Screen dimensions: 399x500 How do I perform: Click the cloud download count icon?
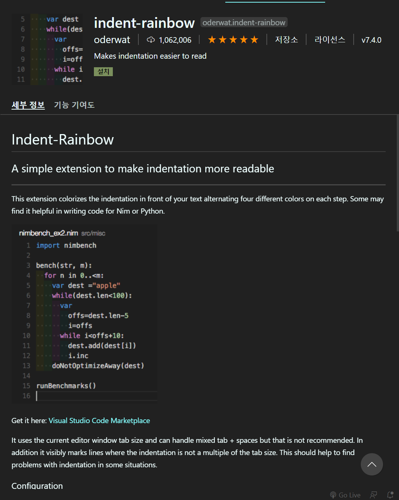coord(151,40)
